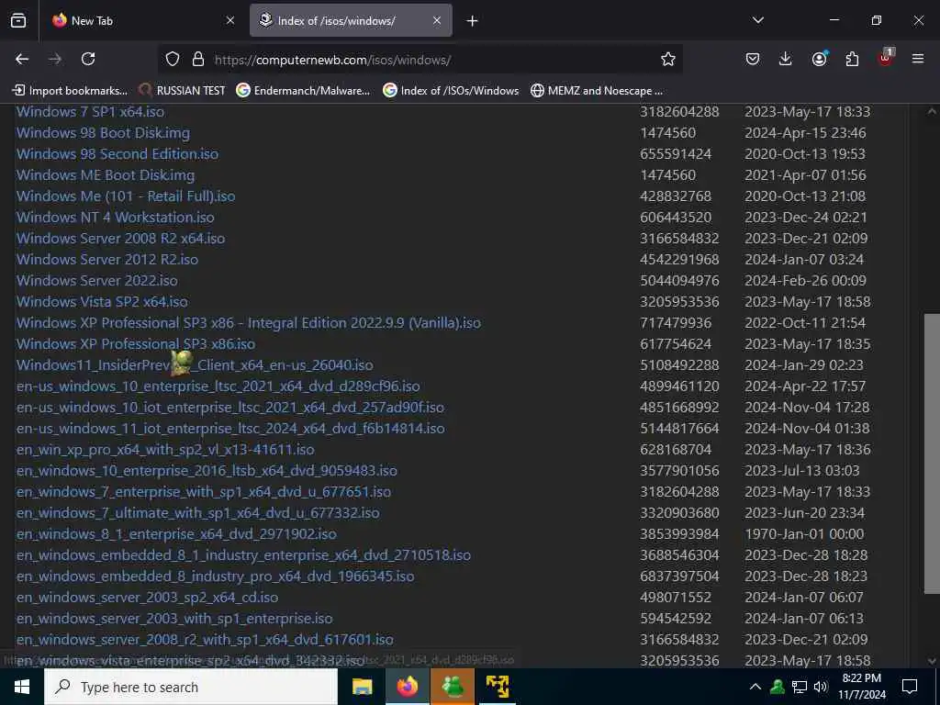Download Windows Server 2022.iso
Viewport: 940px width, 705px height.
96,281
